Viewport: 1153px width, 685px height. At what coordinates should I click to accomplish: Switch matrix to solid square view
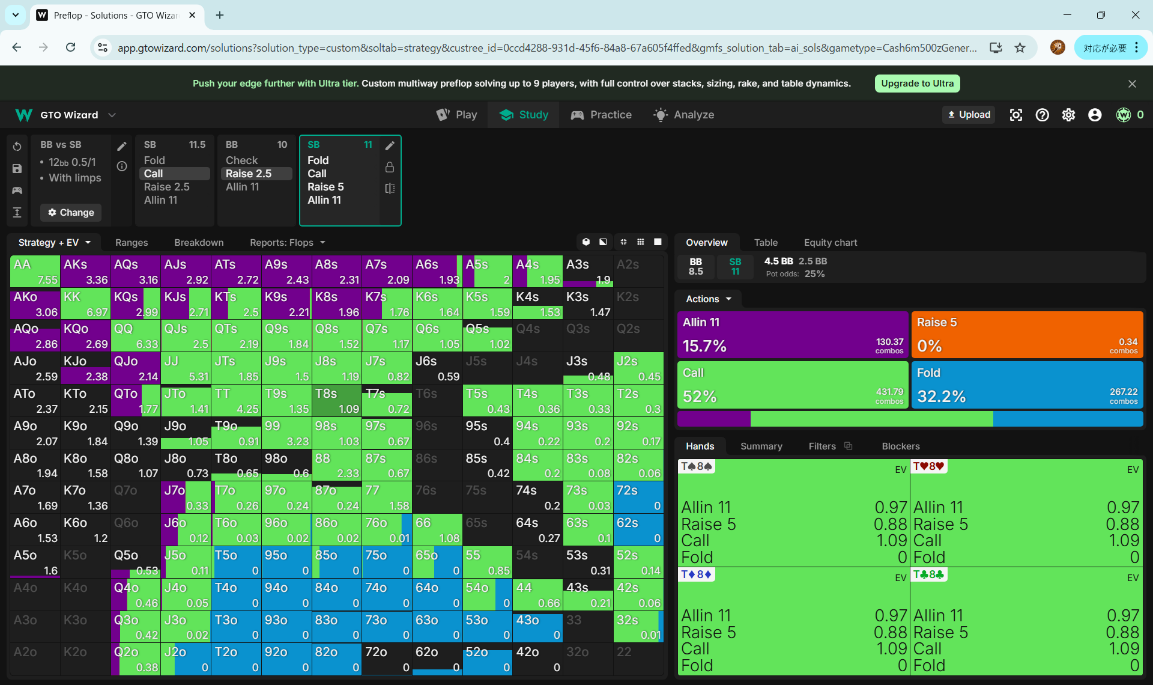point(658,242)
